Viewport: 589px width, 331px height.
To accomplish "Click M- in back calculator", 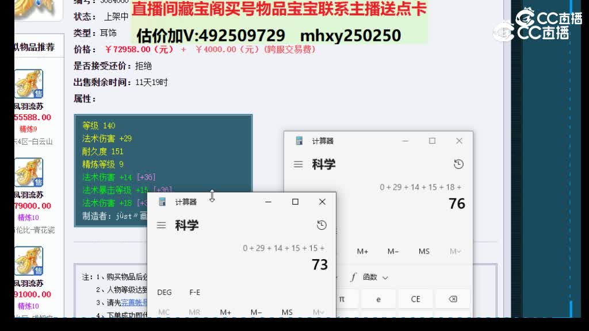I will tap(393, 252).
